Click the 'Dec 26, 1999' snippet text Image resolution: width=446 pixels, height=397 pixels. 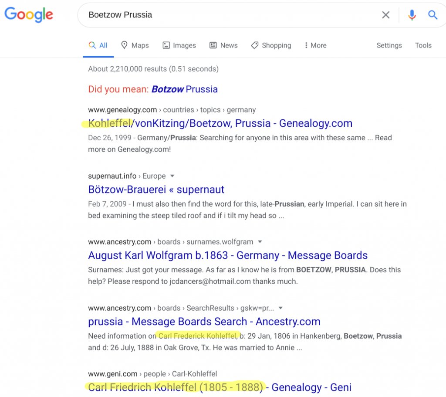coord(109,138)
